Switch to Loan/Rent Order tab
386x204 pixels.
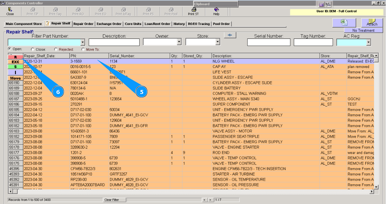(x=157, y=24)
